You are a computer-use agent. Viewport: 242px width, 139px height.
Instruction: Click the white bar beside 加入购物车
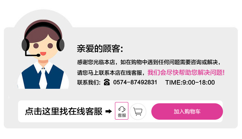click(x=120, y=111)
